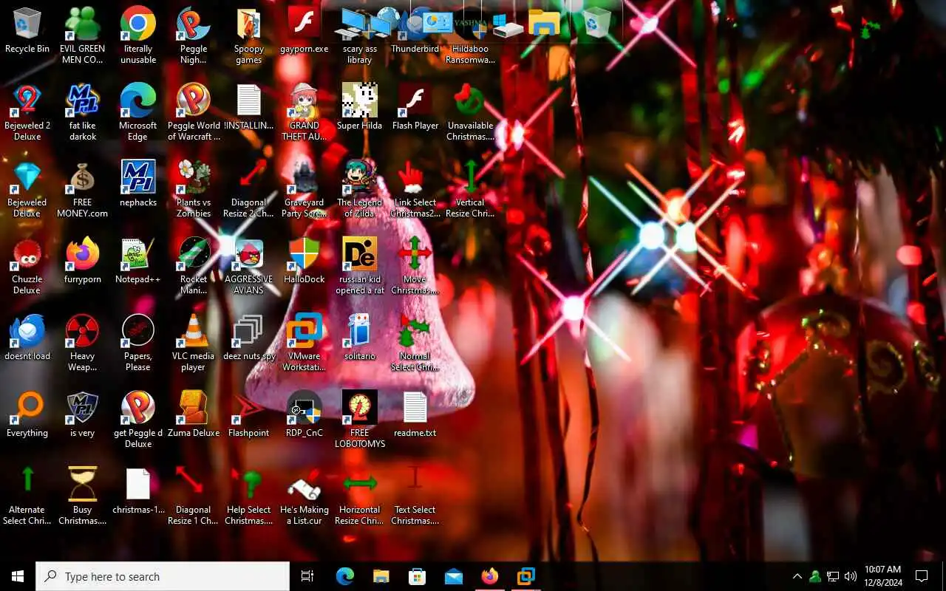This screenshot has width=946, height=591.
Task: Select Diagonal Resize 2 Christmas cursor
Action: [249, 189]
